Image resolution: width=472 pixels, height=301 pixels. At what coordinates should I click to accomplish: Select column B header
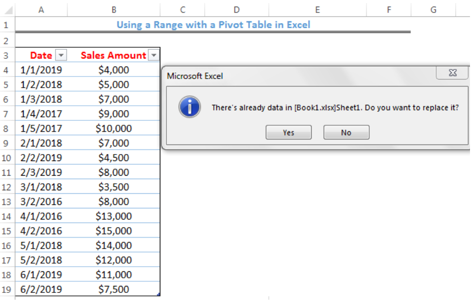click(x=113, y=10)
